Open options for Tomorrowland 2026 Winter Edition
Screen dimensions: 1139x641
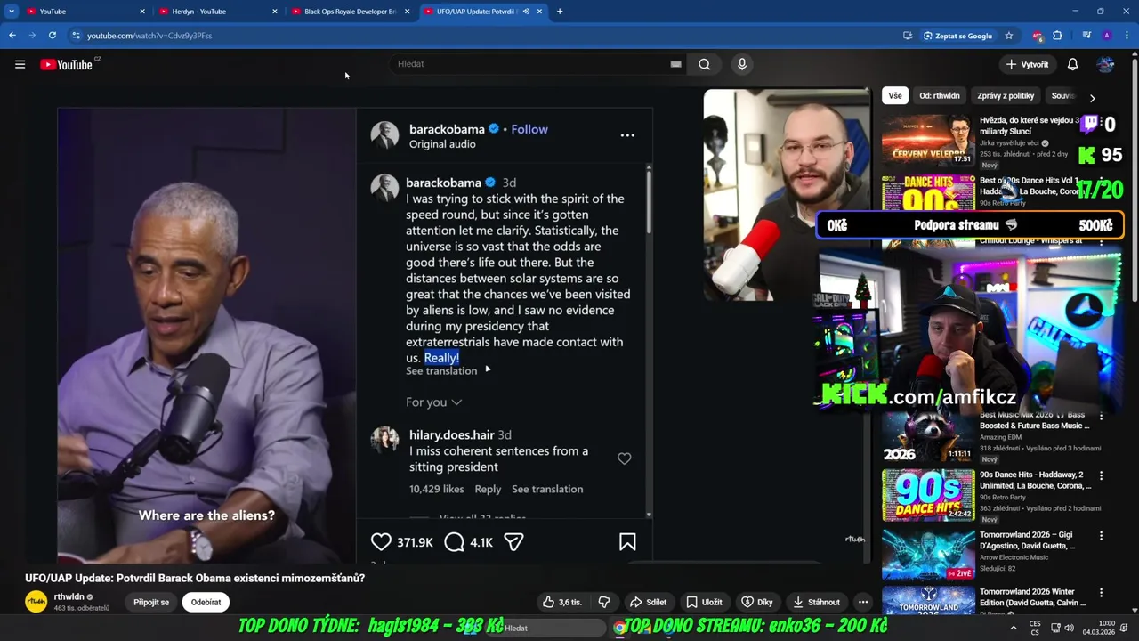(x=1101, y=593)
